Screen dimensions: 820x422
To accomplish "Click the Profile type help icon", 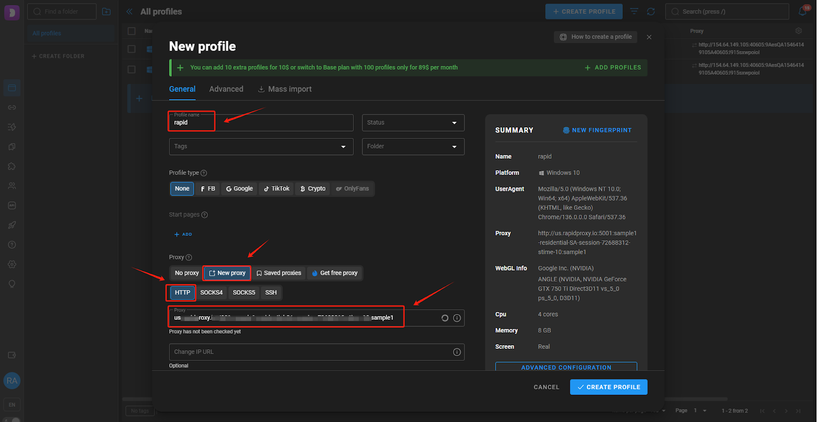I will click(x=204, y=173).
